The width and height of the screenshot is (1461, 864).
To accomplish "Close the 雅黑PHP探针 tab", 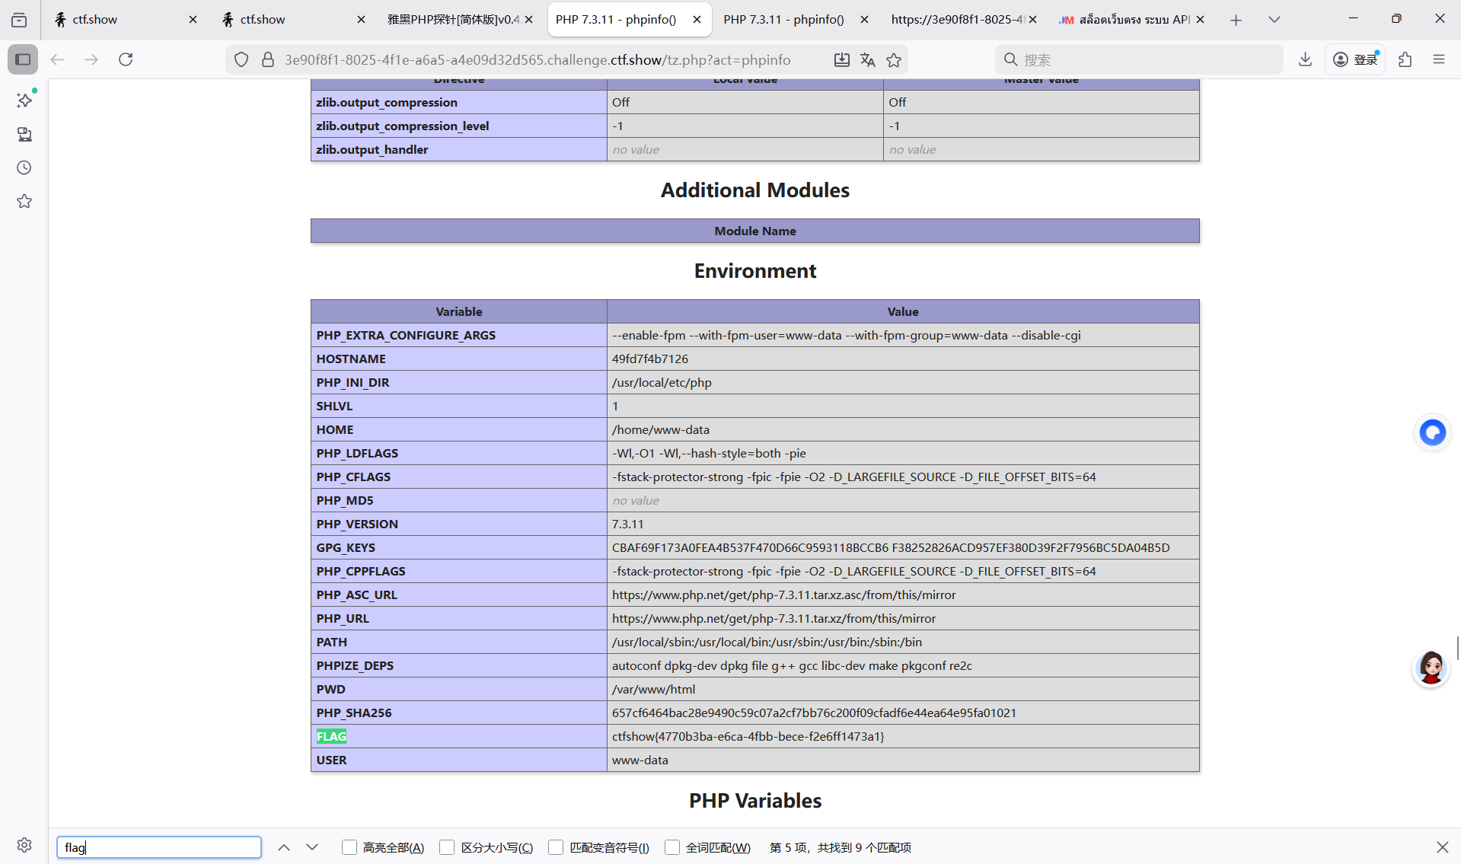I will click(528, 20).
